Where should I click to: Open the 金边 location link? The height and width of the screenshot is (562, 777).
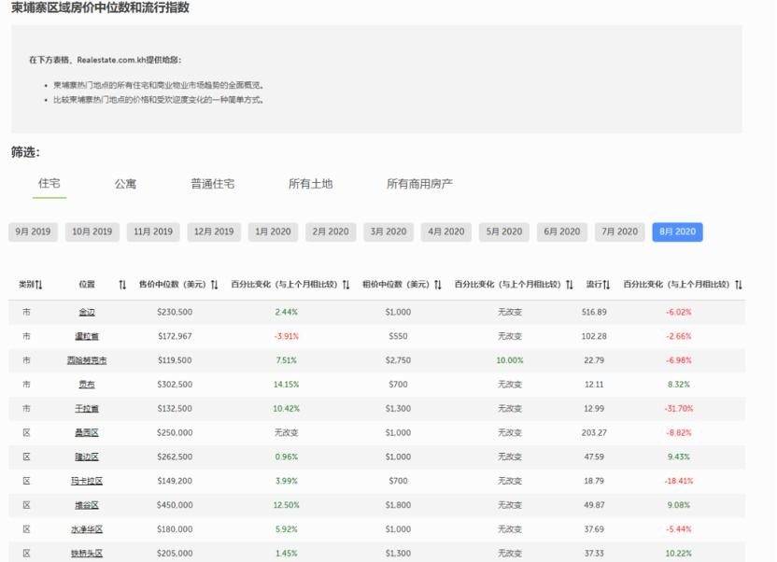(86, 311)
